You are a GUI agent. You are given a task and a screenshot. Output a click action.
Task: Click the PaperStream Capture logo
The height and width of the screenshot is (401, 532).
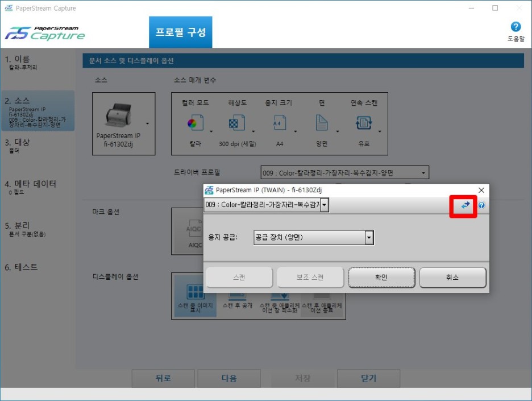[45, 34]
